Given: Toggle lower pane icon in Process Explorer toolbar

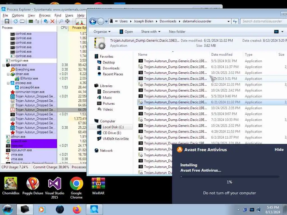Looking at the screenshot, I should click(x=22, y=21).
